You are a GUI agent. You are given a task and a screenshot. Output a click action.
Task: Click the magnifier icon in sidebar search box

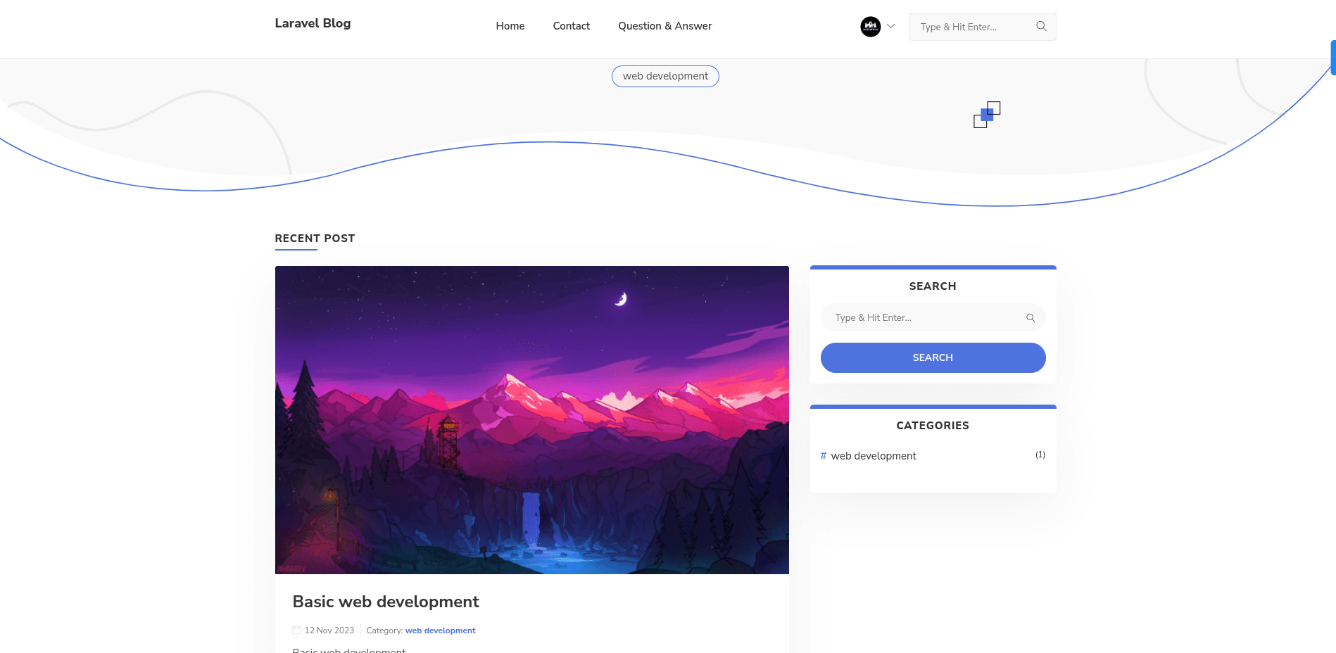[x=1030, y=317]
